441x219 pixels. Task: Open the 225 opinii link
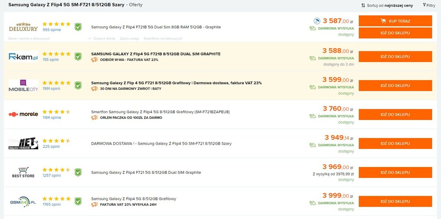(x=51, y=146)
